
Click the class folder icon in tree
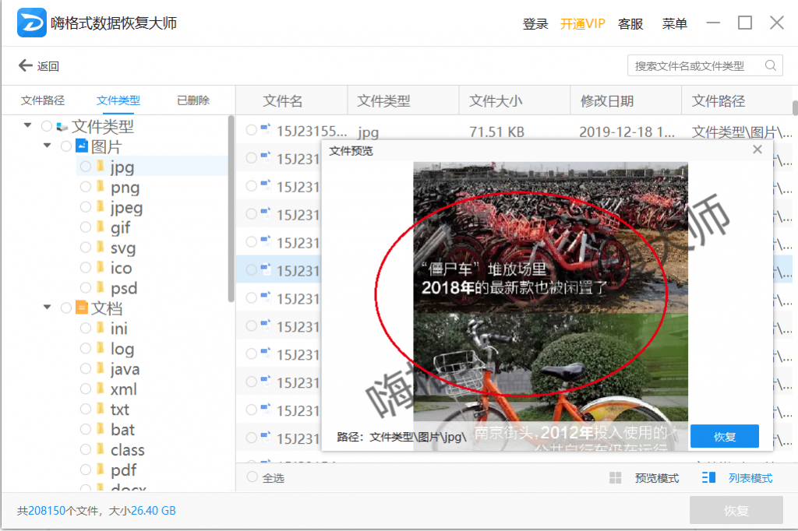(101, 449)
